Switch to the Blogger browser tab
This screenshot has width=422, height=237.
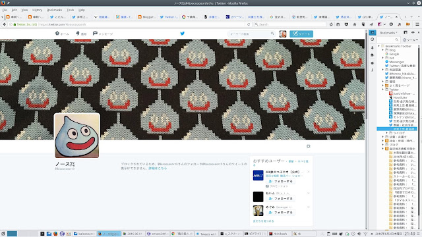click(x=146, y=16)
